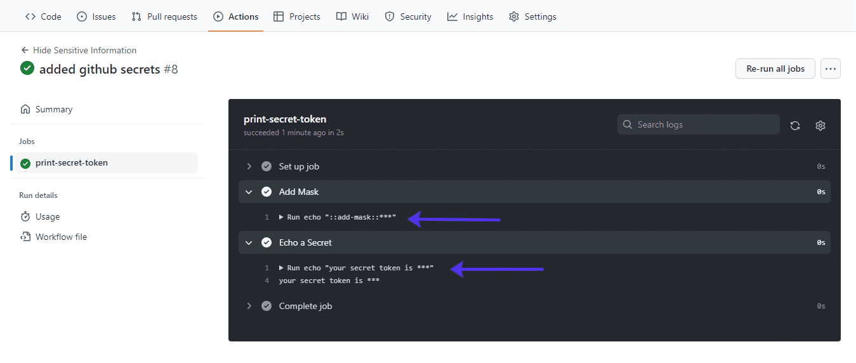
Task: Expand the Set up job step
Action: (x=534, y=166)
